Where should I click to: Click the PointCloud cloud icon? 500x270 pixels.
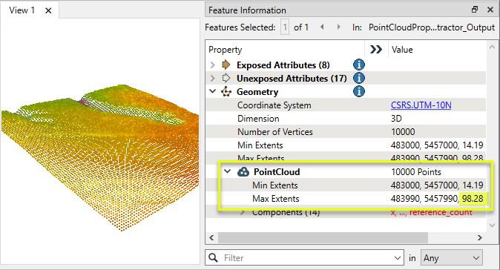tap(243, 172)
